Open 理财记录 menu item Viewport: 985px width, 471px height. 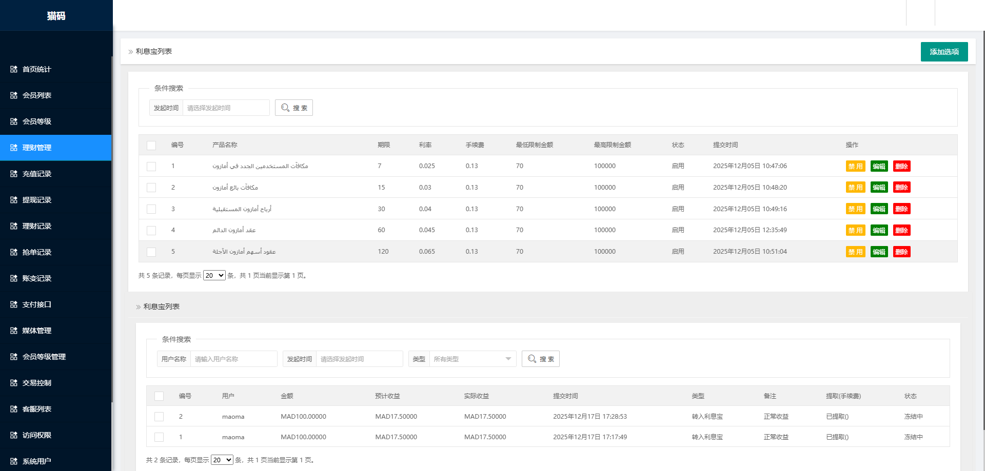click(x=37, y=226)
